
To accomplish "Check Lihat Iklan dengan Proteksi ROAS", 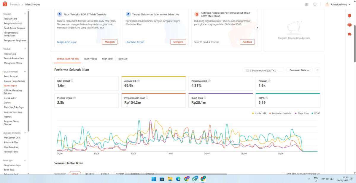I will 283,174.
